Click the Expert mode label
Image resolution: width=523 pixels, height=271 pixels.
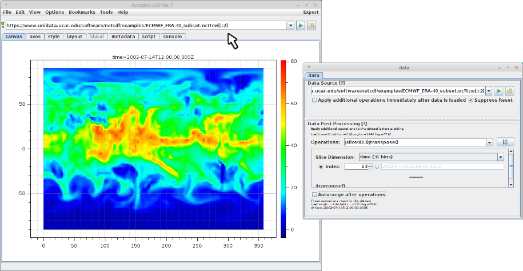(311, 12)
